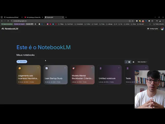Open the Setup bookmarks folder
The height and width of the screenshot is (124, 165).
tap(133, 24)
